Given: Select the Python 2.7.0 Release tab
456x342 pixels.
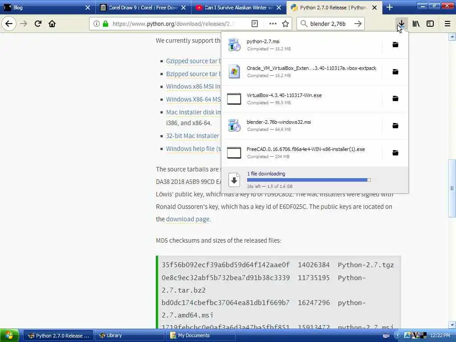Looking at the screenshot, I should coord(334,8).
